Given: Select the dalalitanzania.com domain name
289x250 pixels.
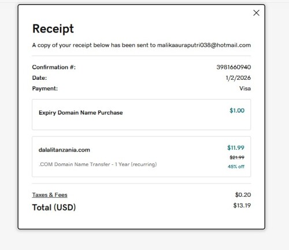Looking at the screenshot, I should click(64, 150).
